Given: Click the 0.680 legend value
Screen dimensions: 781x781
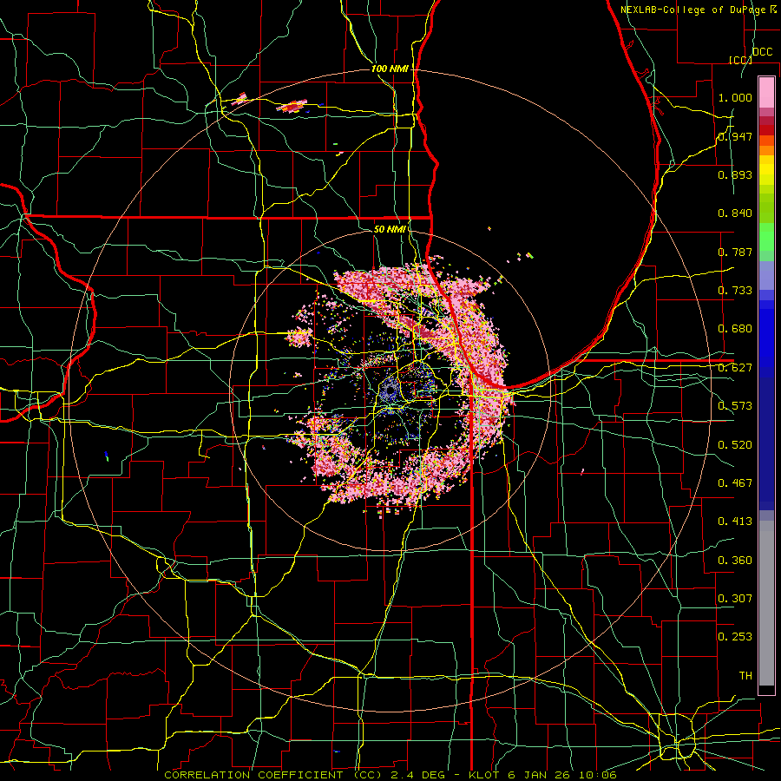Looking at the screenshot, I should pyautogui.click(x=735, y=329).
